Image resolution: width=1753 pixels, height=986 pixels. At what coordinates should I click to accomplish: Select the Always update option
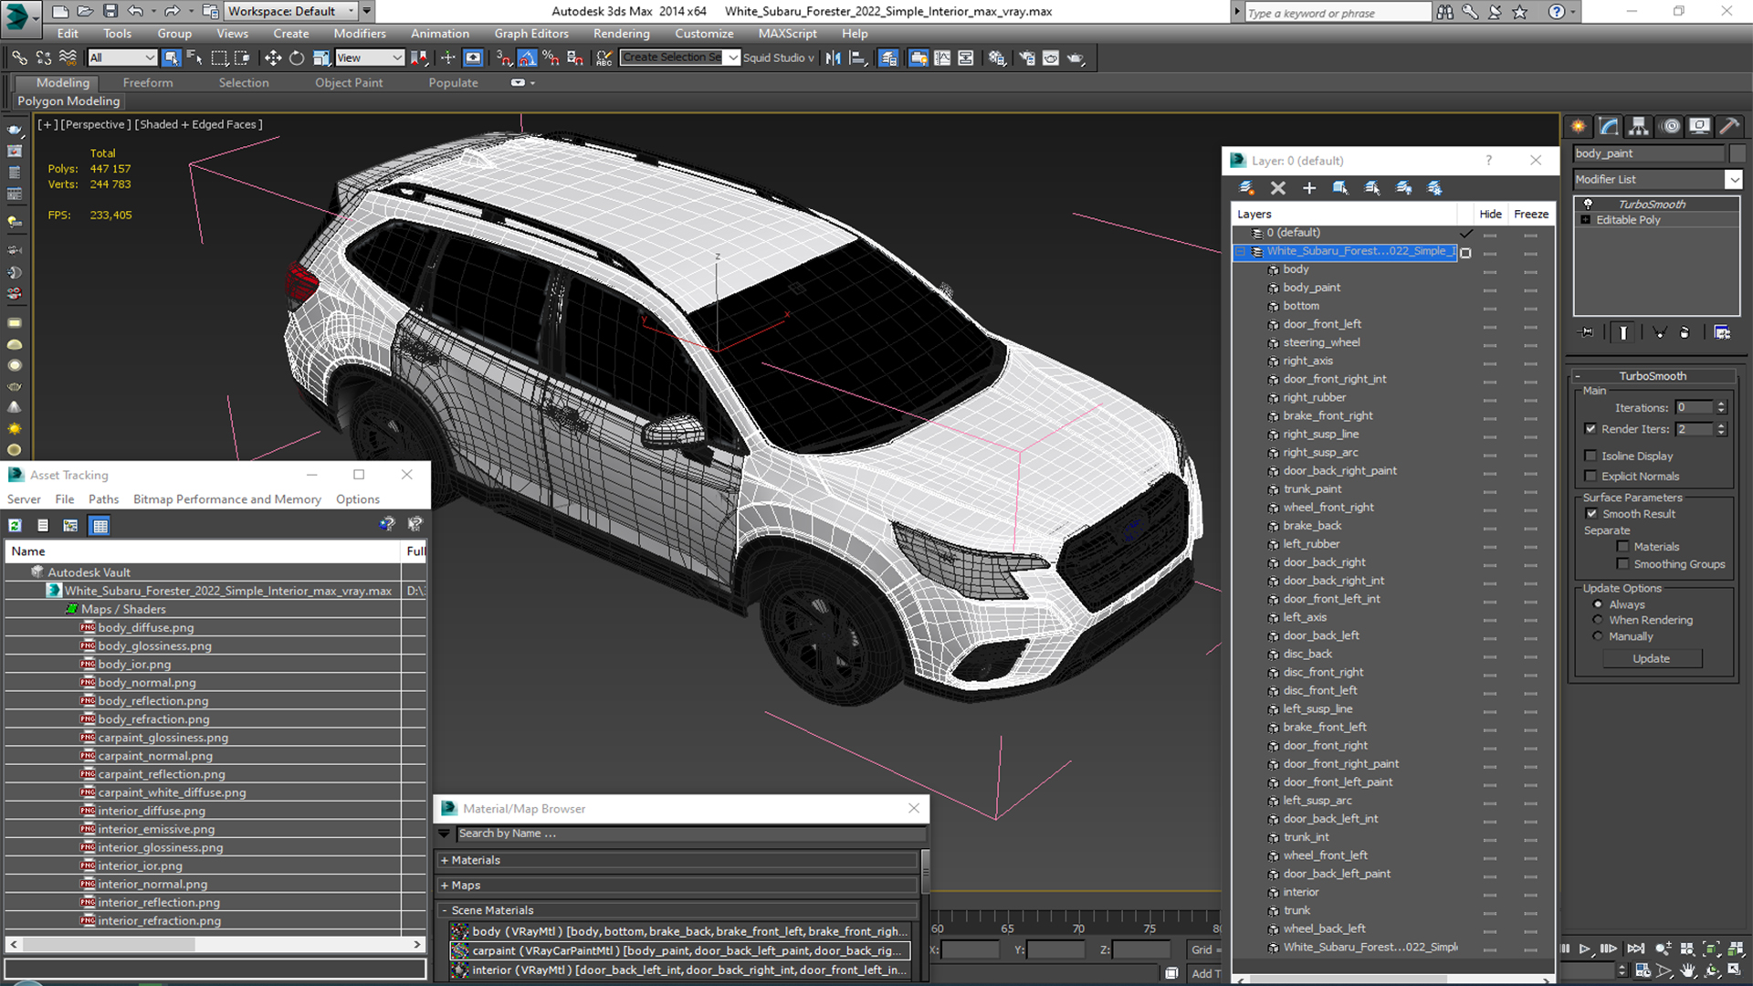click(x=1598, y=604)
